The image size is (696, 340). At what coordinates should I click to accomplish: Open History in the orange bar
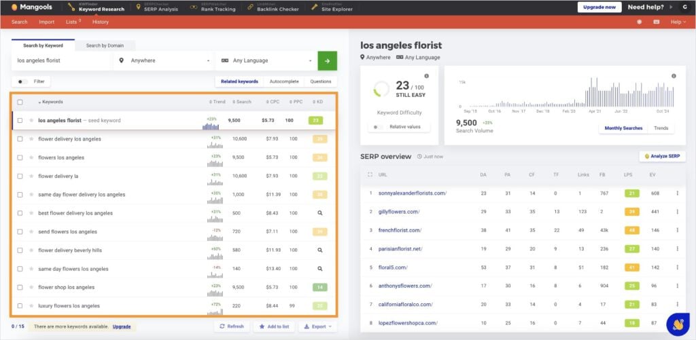tap(101, 22)
